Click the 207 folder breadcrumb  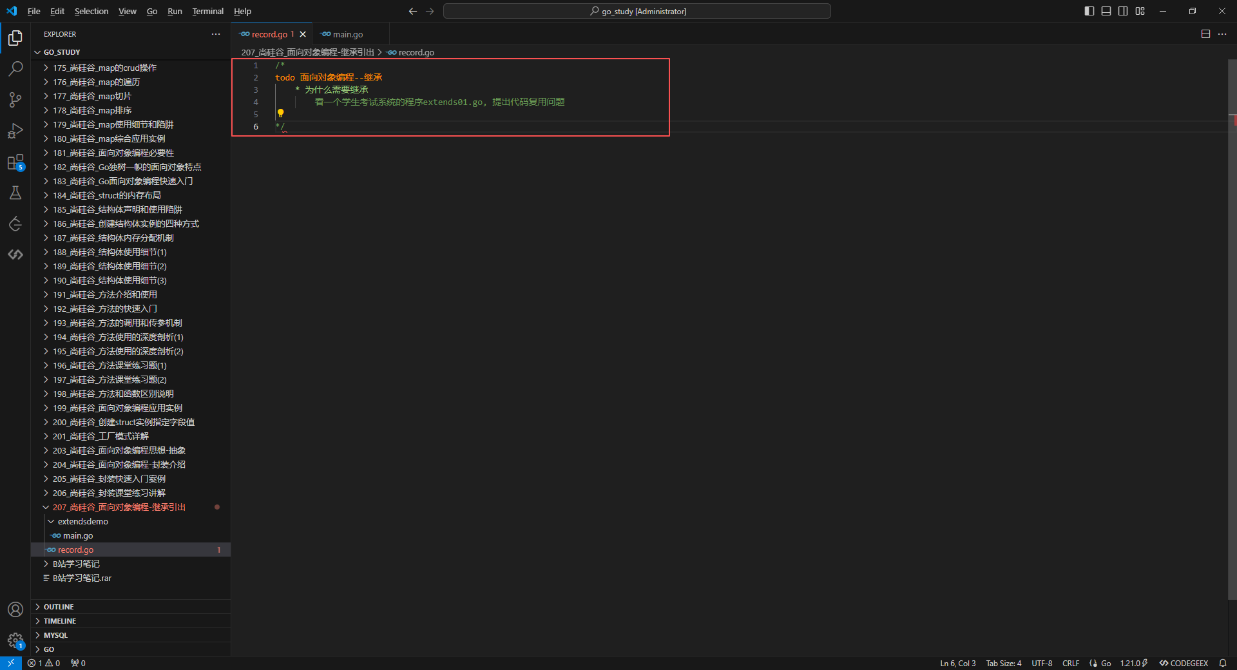[307, 52]
